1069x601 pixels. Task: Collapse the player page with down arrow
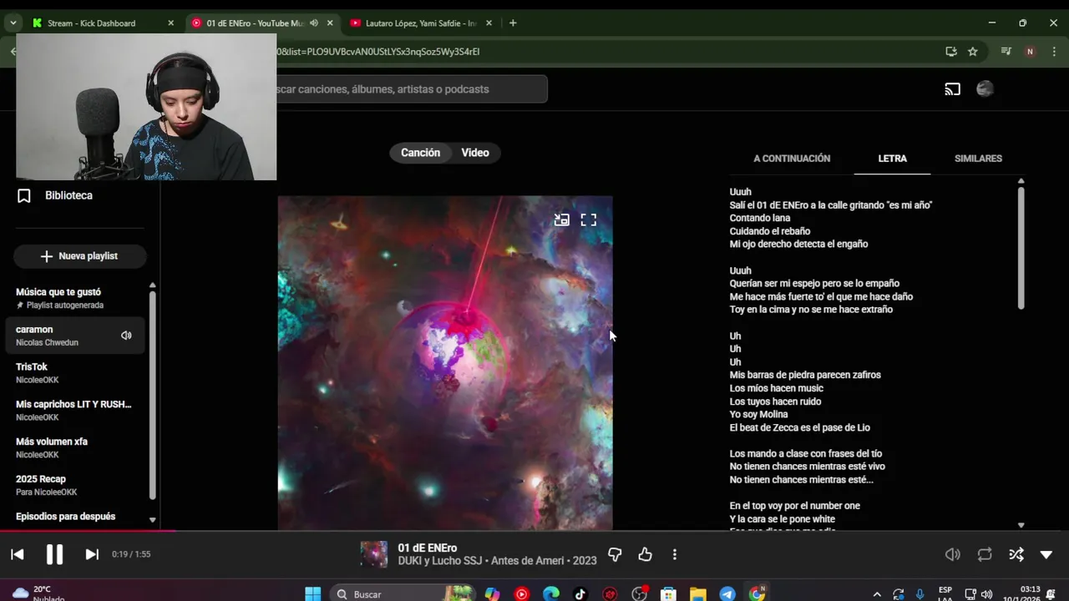click(x=1046, y=554)
